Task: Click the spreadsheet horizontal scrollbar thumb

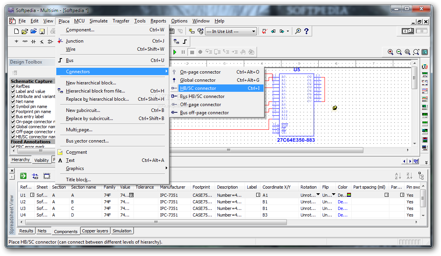Action: pyautogui.click(x=156, y=222)
